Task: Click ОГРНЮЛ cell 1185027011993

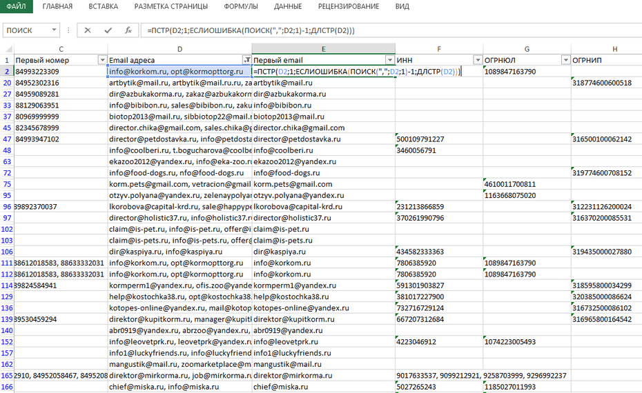Action: [527, 387]
